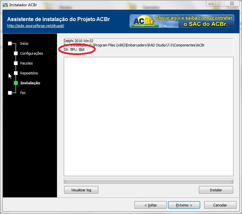
Task: Go back with the Voltar button
Action: (151, 205)
